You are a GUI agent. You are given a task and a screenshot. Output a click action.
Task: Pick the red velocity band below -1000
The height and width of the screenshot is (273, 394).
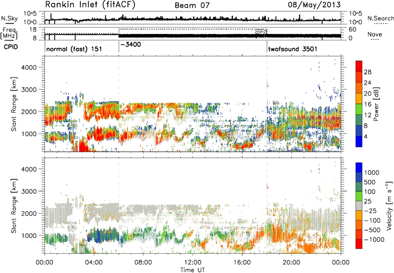point(359,244)
